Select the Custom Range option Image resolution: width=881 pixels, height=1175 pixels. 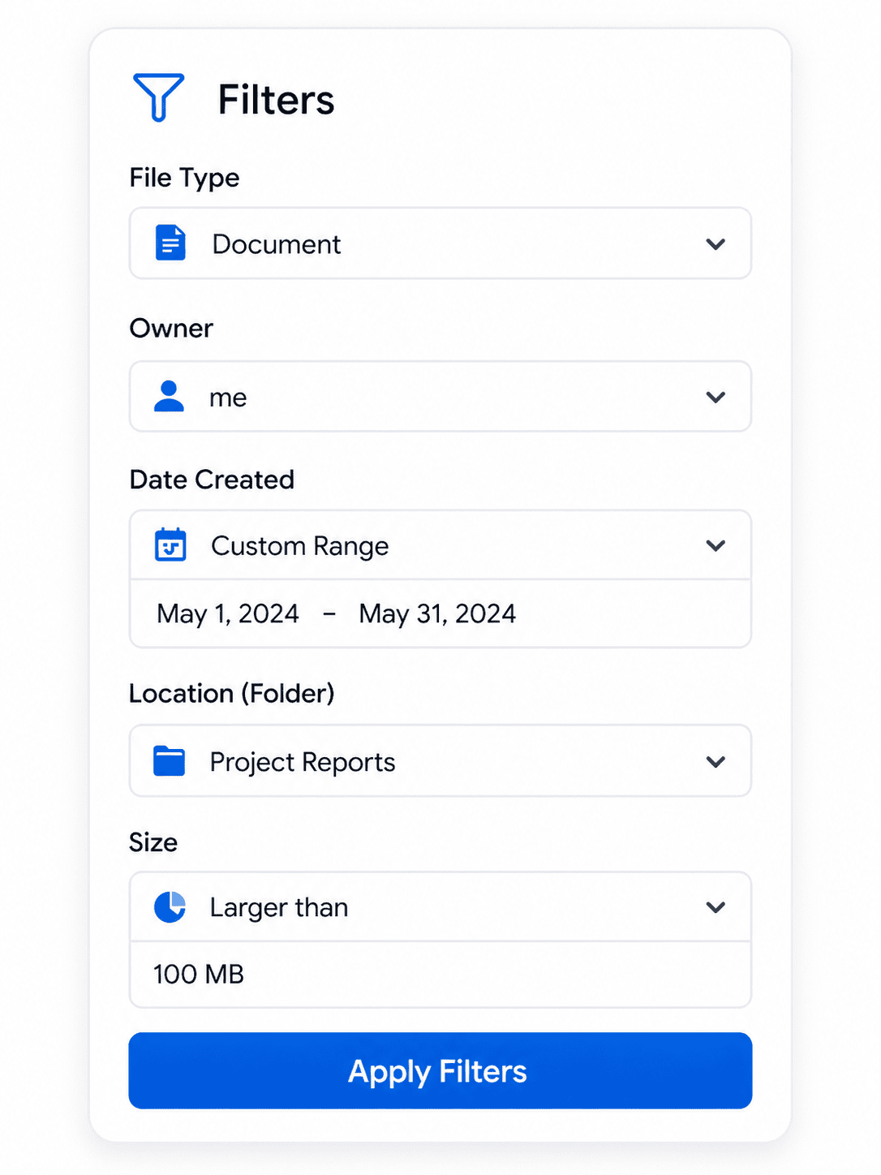[299, 545]
